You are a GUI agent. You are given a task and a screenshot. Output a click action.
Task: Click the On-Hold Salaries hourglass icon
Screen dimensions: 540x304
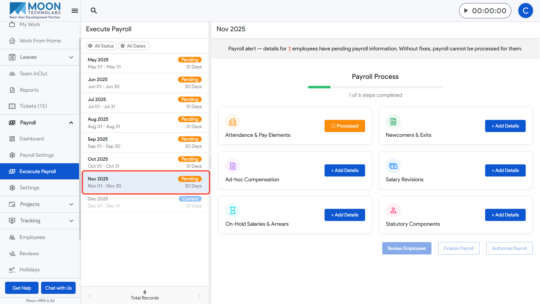pos(233,211)
